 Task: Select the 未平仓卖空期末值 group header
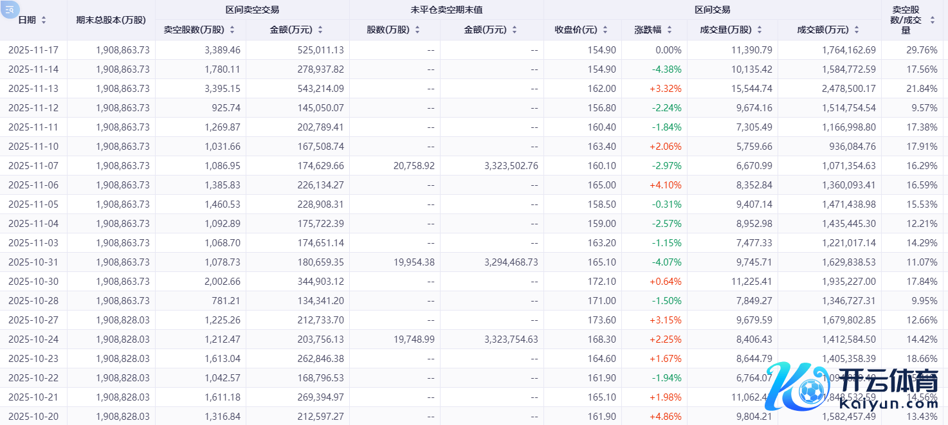click(x=446, y=10)
